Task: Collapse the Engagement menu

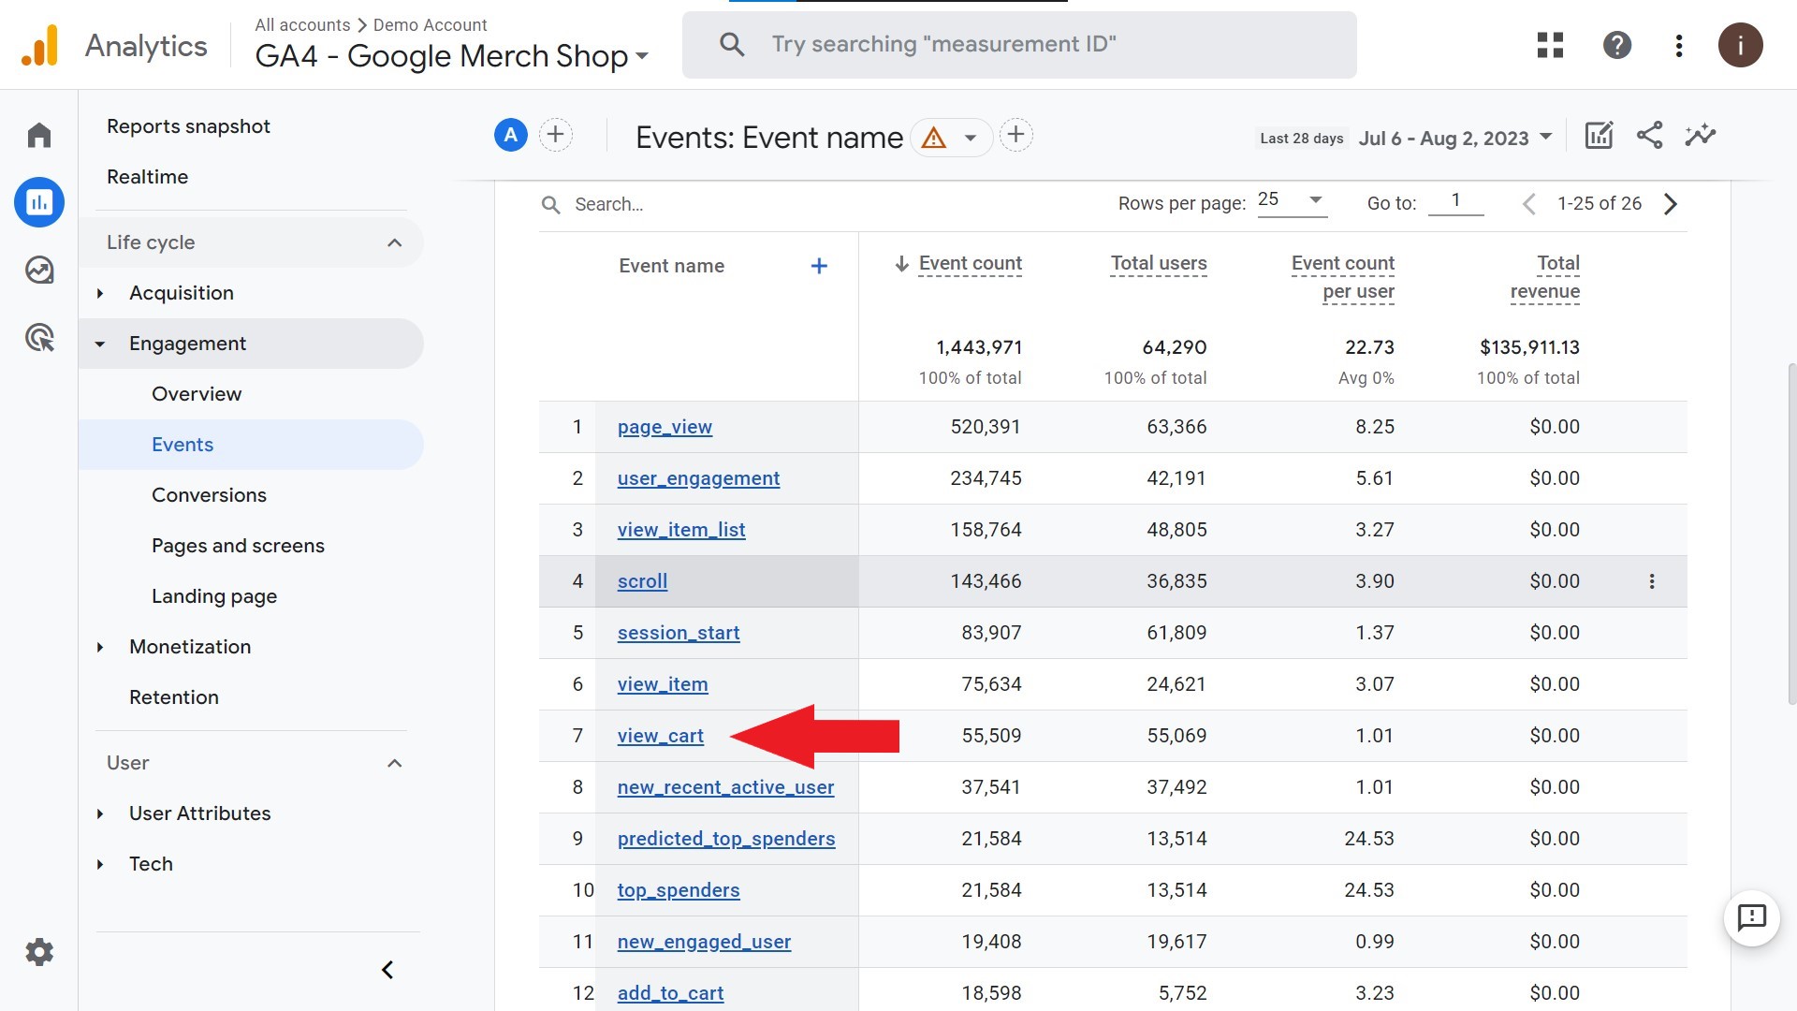Action: 100,344
